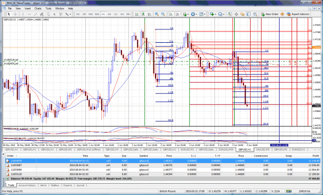Open Account History terminal tab
Screen dimensions: 323x195
(x=27, y=185)
